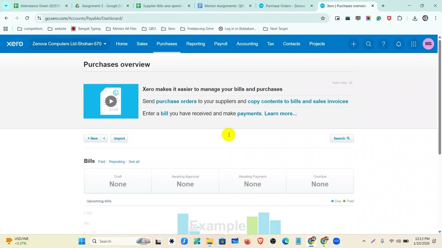This screenshot has height=248, width=442.
Task: Open File Explorer from taskbar
Action: (209, 241)
